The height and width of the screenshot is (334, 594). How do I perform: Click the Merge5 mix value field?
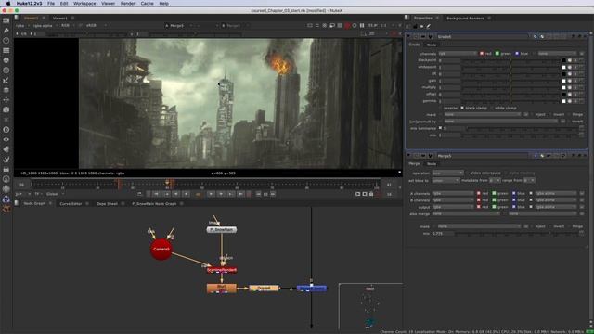point(443,234)
